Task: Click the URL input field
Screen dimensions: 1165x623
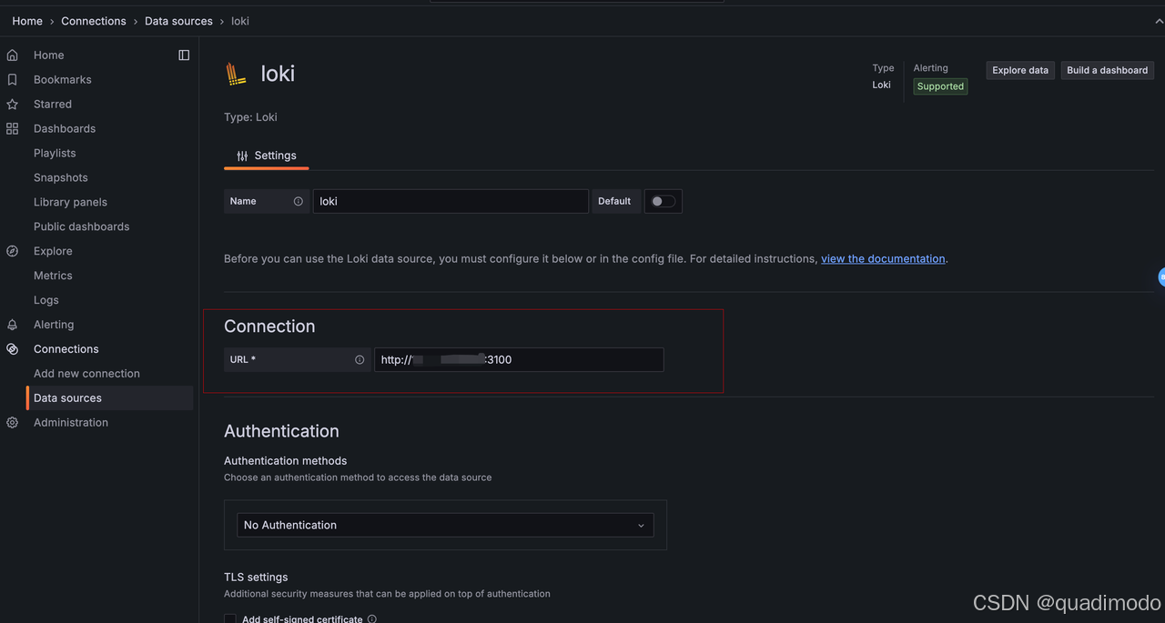Action: click(x=519, y=360)
